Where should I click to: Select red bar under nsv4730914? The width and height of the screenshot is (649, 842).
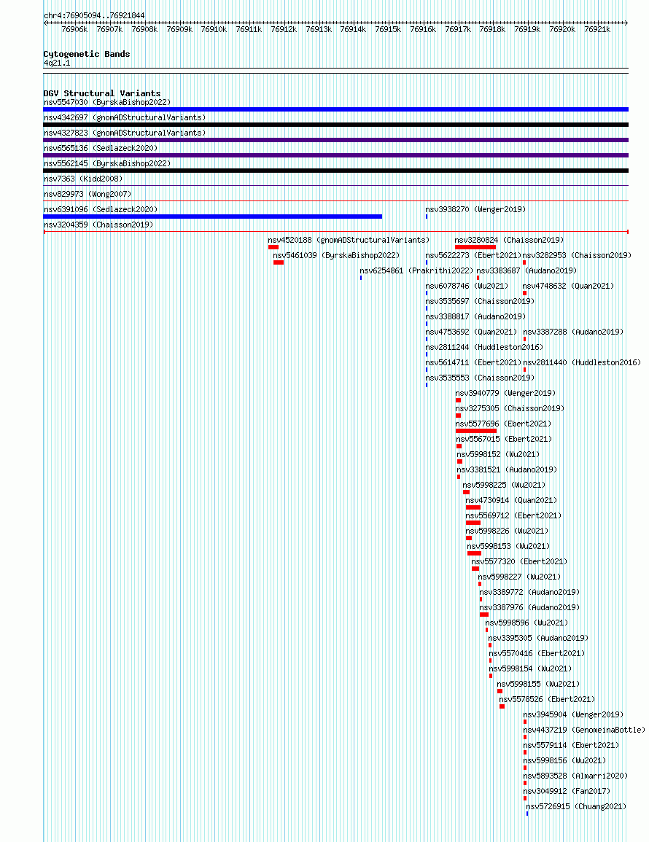pyautogui.click(x=473, y=507)
